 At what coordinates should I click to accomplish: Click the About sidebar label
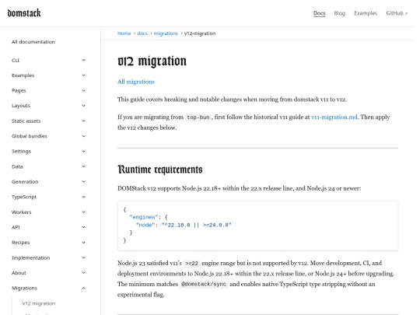point(19,273)
